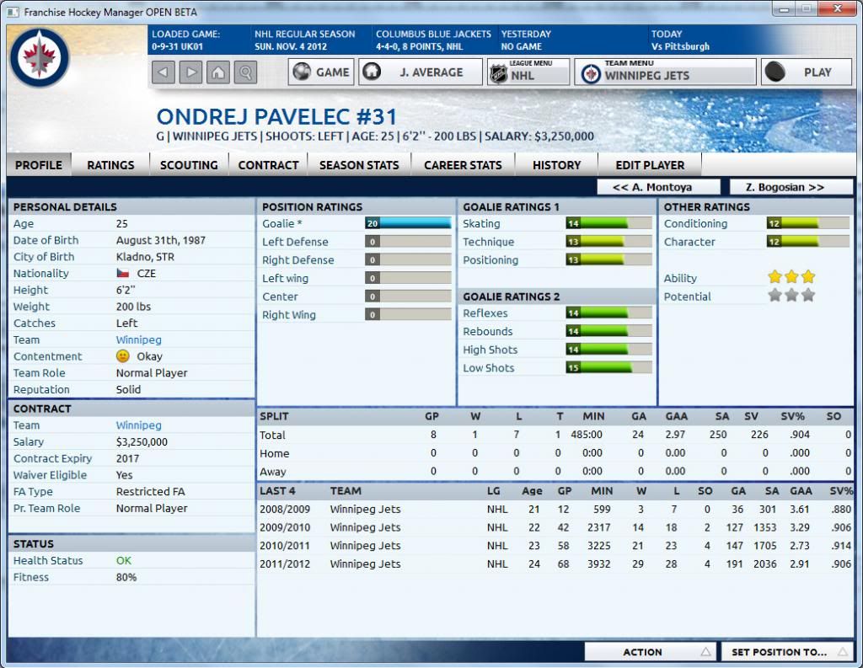Click the Skating rating bar

coord(608,223)
